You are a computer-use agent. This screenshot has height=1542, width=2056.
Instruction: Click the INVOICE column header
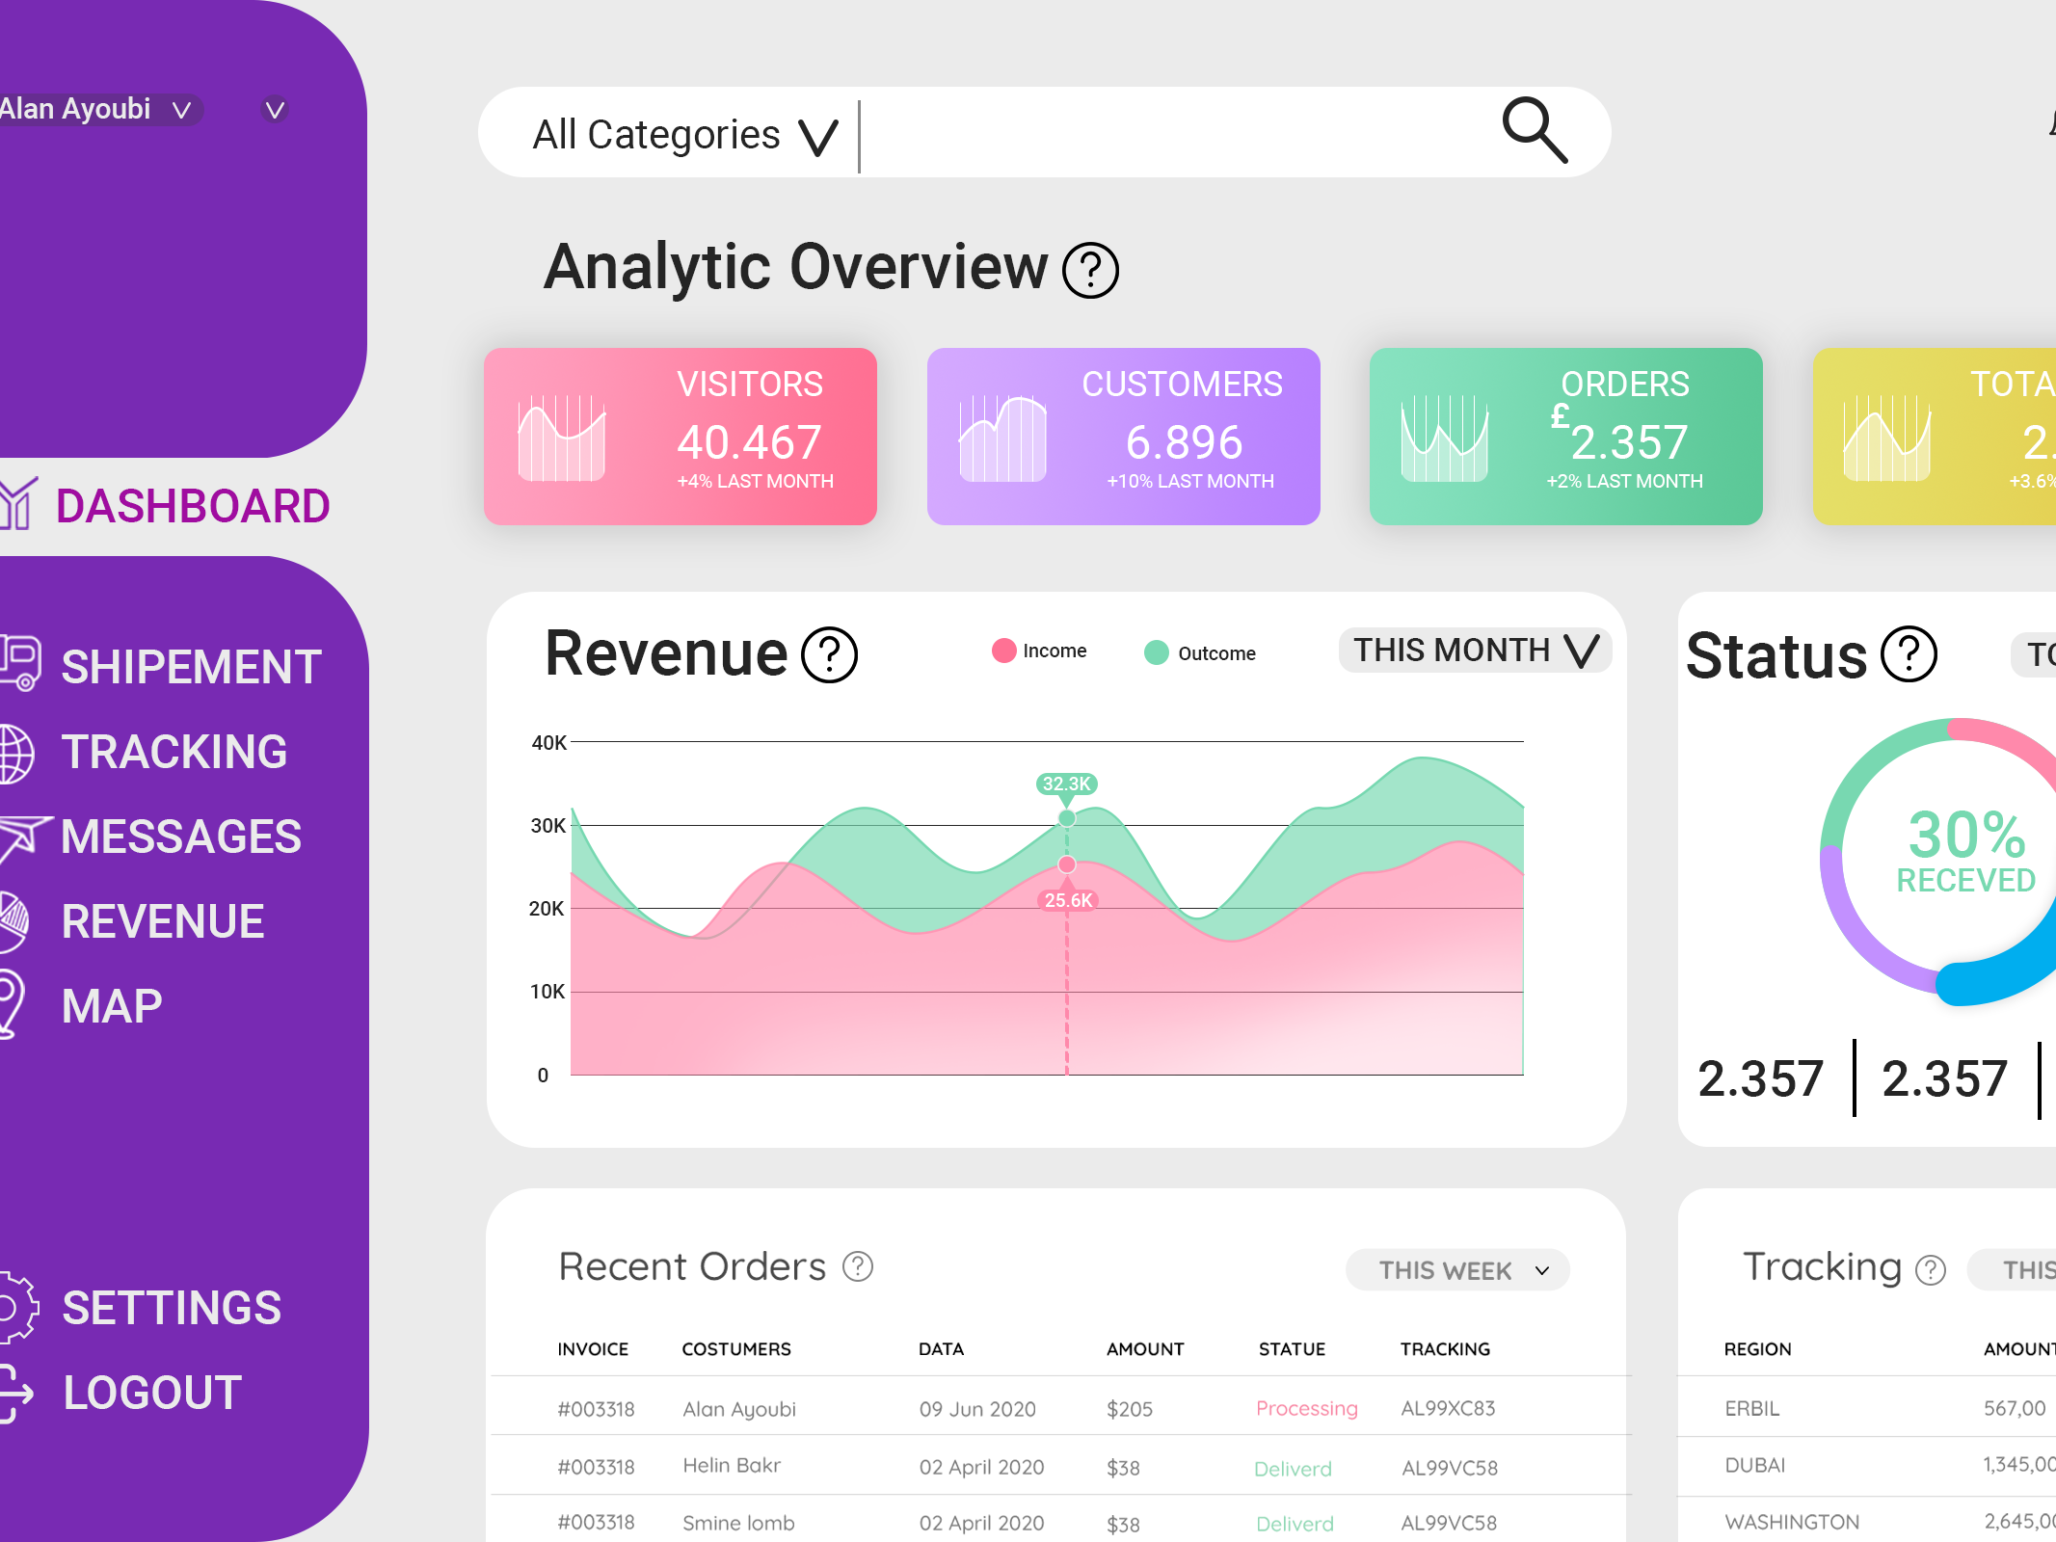click(x=593, y=1349)
